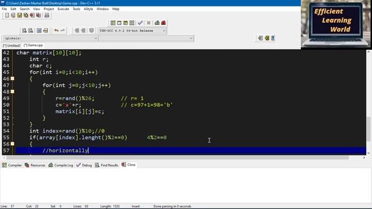Screen dimensions: 372x209
Task: Click the Redo arrow icon
Action: pos(63,31)
